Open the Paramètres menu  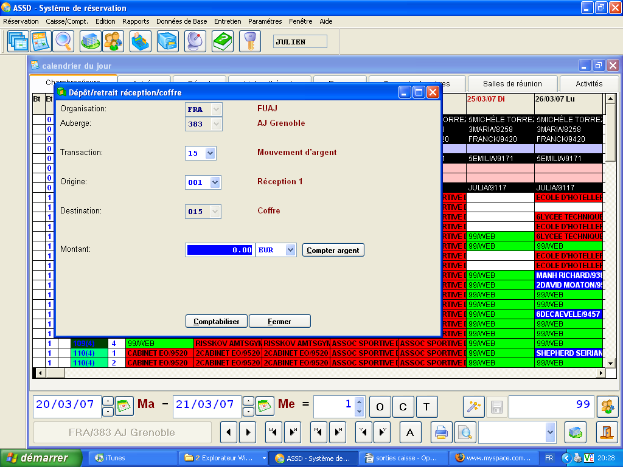click(265, 21)
